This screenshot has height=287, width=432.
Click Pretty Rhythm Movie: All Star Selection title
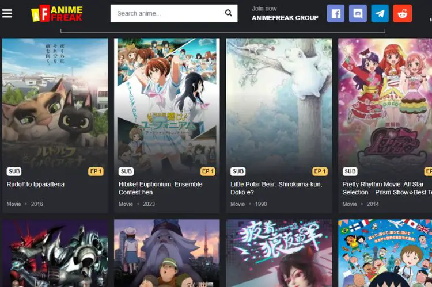(x=387, y=188)
